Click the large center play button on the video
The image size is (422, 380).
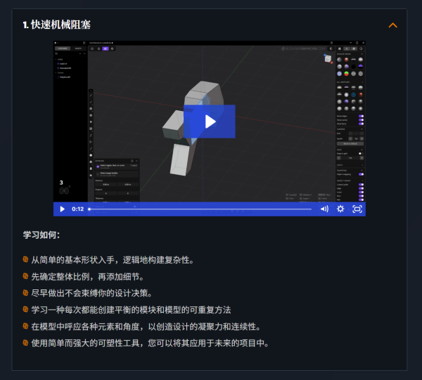point(210,122)
